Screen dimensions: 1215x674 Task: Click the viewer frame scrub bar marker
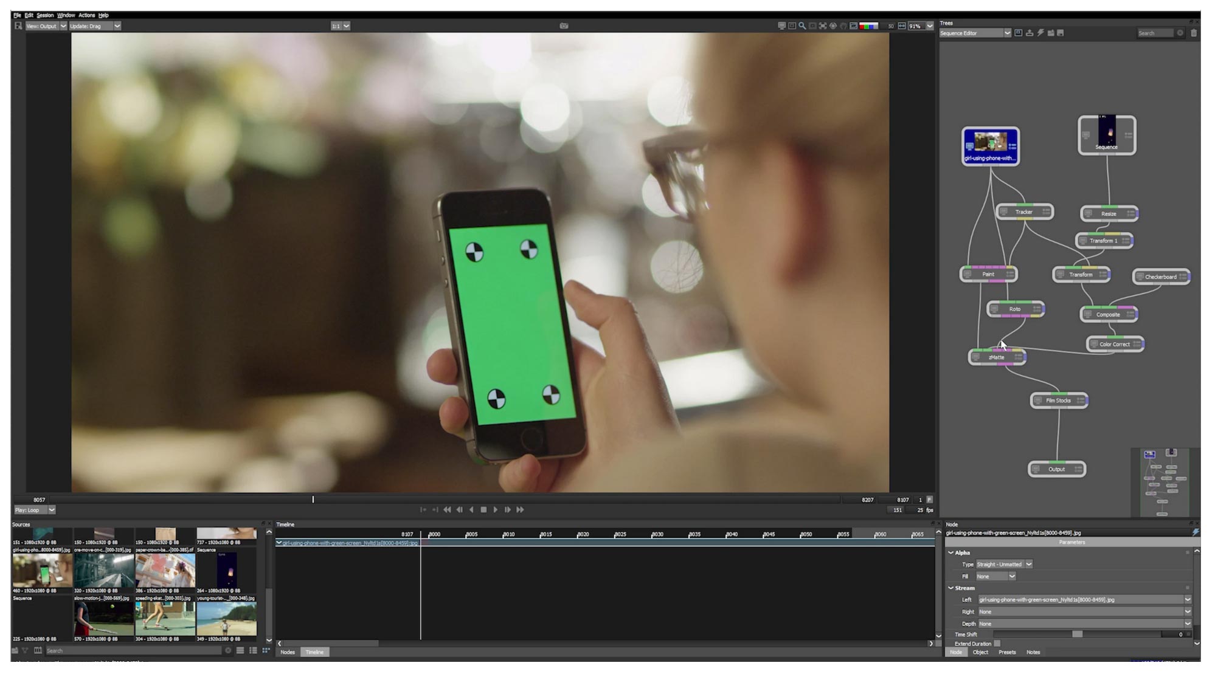coord(313,500)
